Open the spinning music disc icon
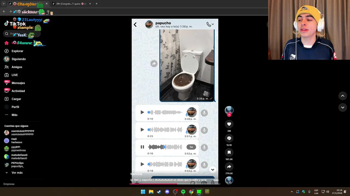Image resolution: width=350 pixels, height=196 pixels. [x=229, y=180]
